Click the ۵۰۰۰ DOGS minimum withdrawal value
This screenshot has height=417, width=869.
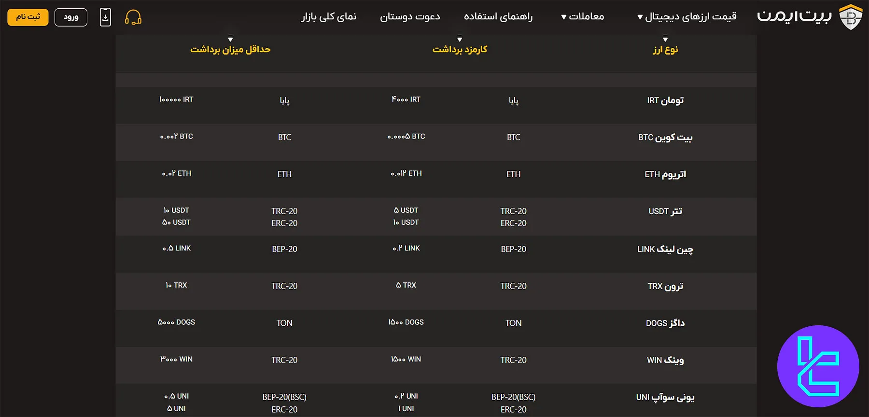coord(176,322)
